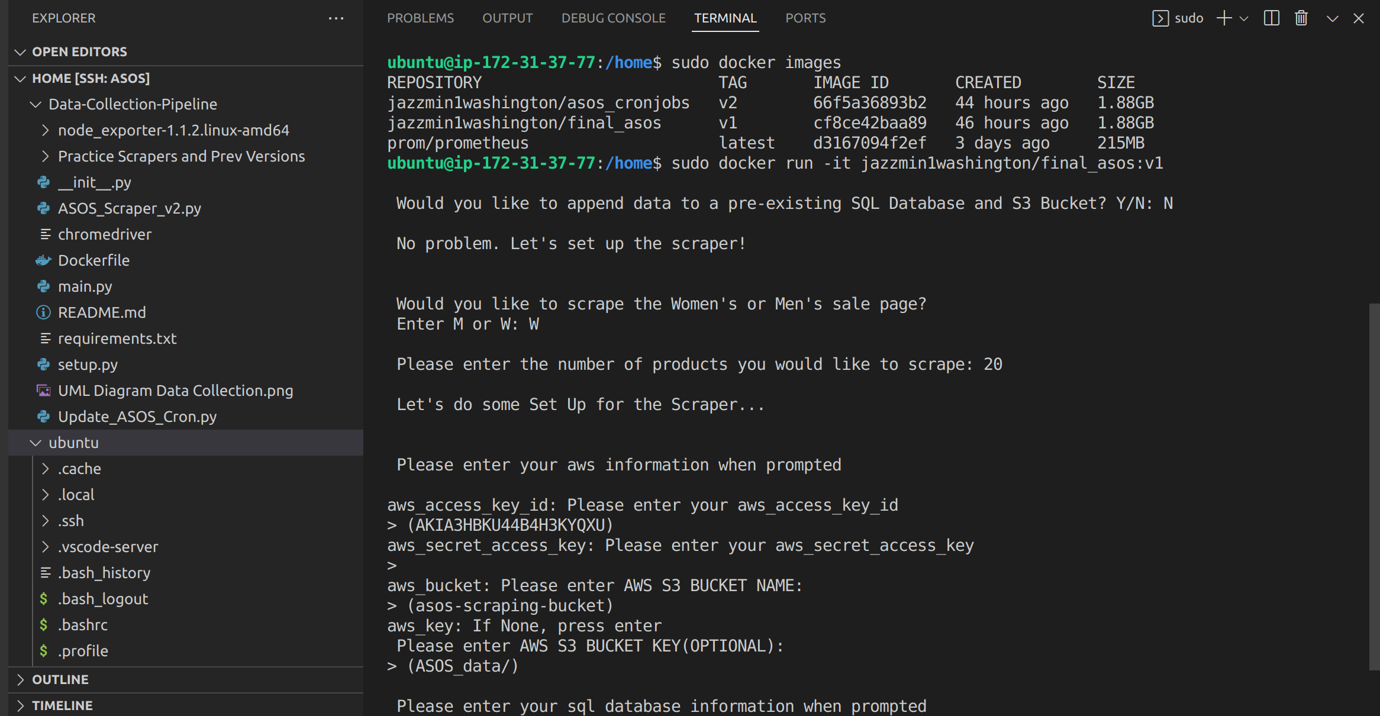This screenshot has width=1380, height=716.
Task: Click the sudo terminal shell icon
Action: click(1160, 18)
